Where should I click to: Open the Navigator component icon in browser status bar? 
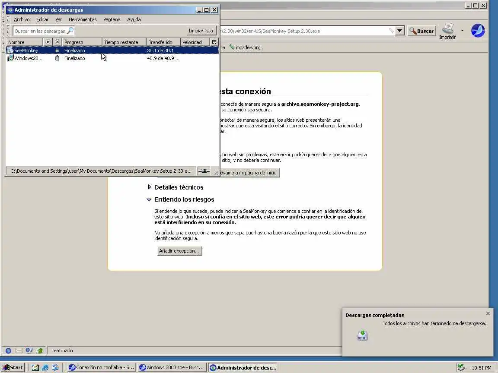point(9,351)
